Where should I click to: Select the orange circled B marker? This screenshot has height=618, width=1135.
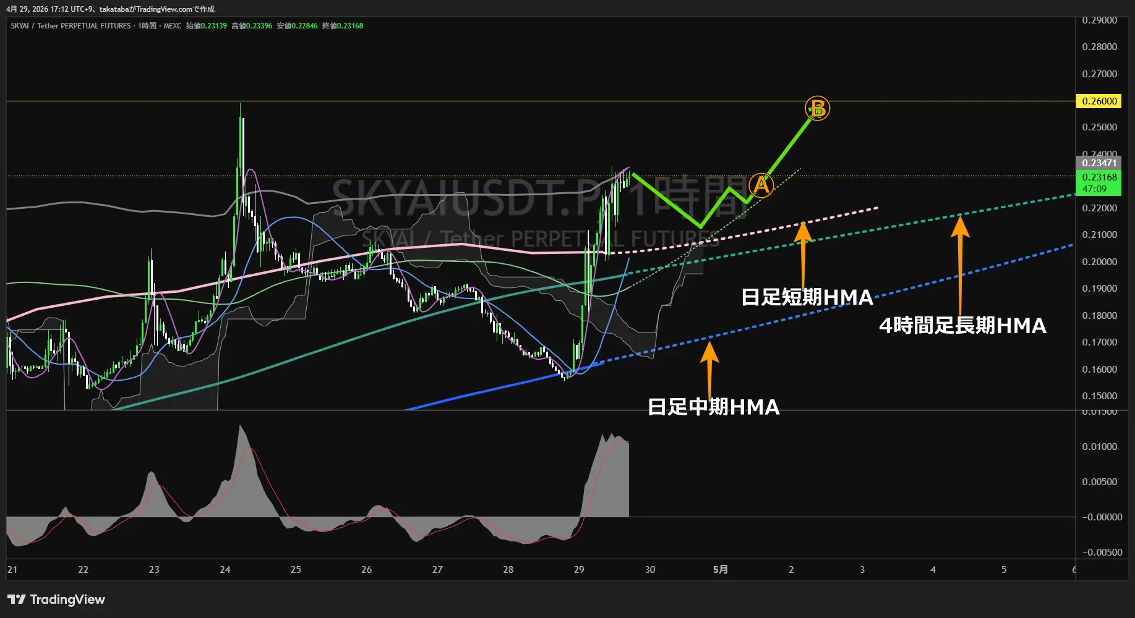pos(817,109)
